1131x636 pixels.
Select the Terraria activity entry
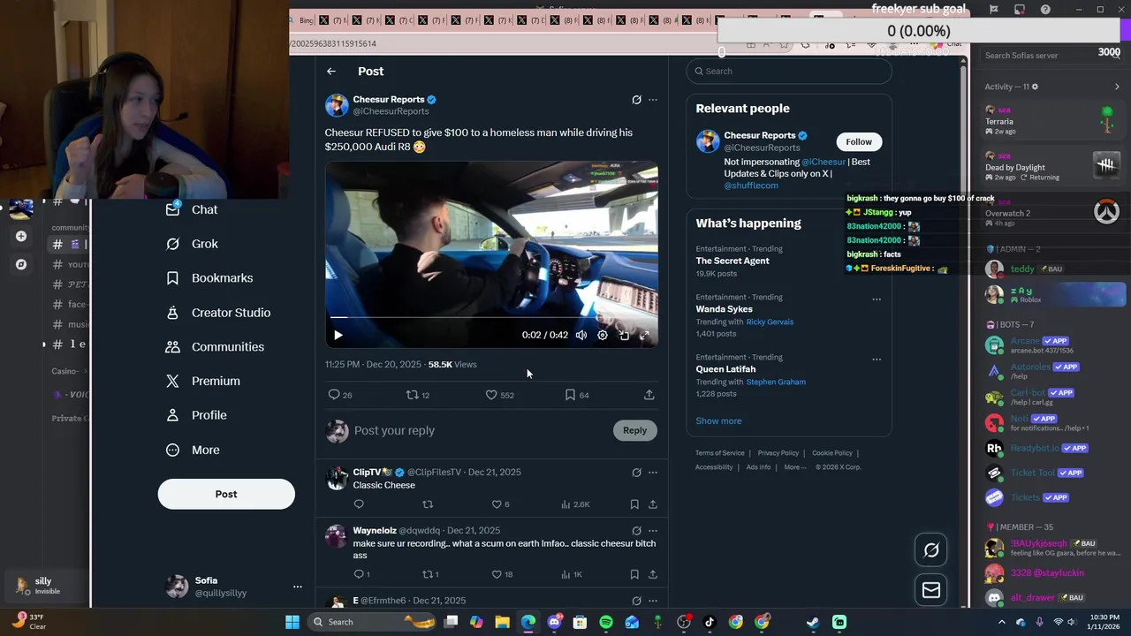[1053, 121]
